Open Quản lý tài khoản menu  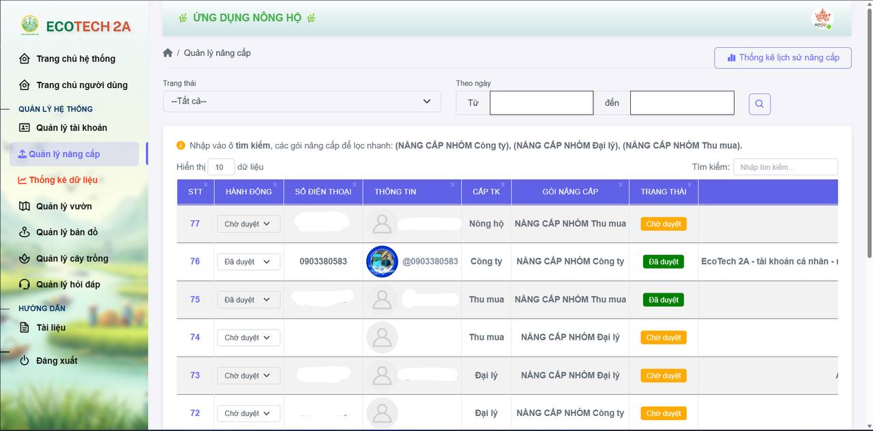[71, 128]
